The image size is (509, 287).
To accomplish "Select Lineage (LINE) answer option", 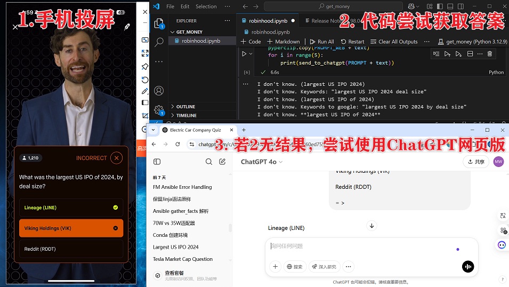I will (71, 208).
